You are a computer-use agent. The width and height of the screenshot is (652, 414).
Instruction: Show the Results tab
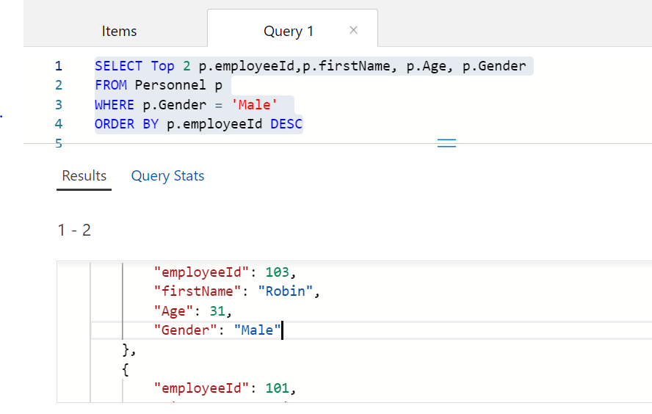point(84,176)
